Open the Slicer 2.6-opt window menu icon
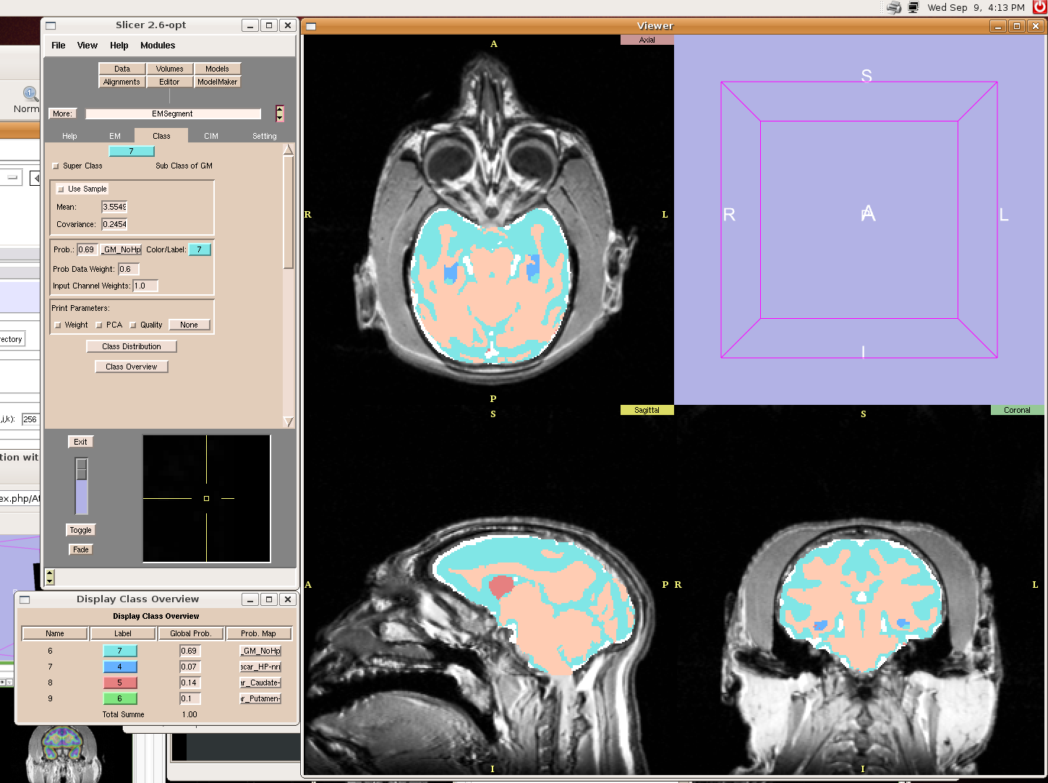The image size is (1048, 783). (x=51, y=25)
